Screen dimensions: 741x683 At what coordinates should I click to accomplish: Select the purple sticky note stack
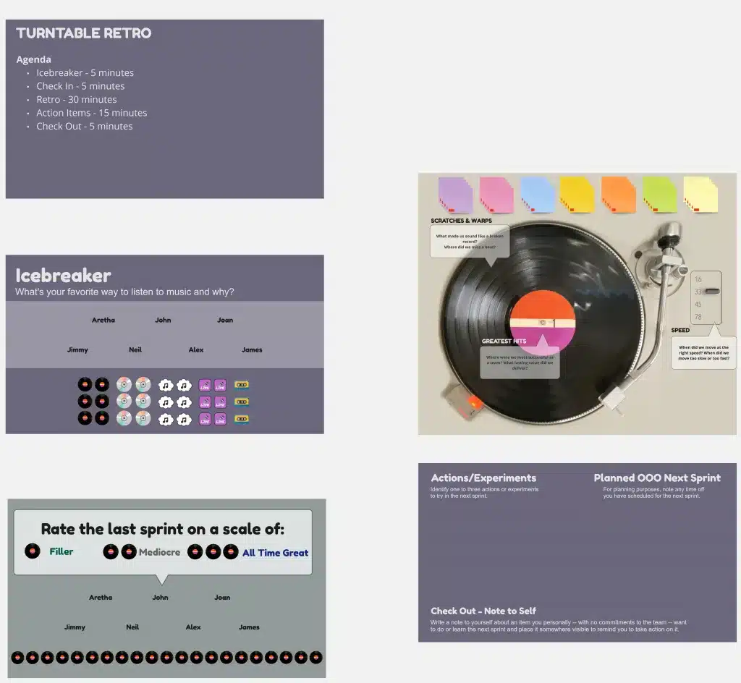[456, 195]
